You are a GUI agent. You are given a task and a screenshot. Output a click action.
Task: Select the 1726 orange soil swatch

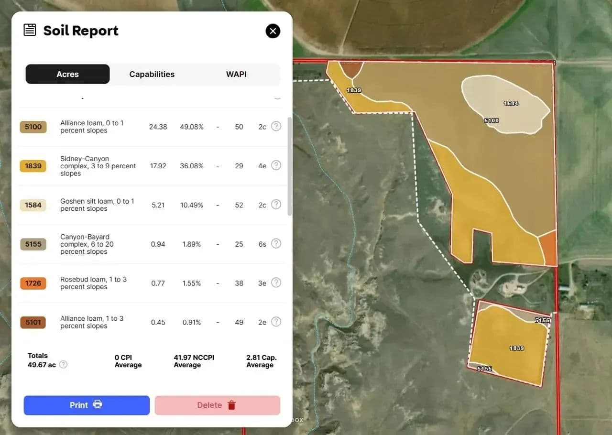(33, 283)
